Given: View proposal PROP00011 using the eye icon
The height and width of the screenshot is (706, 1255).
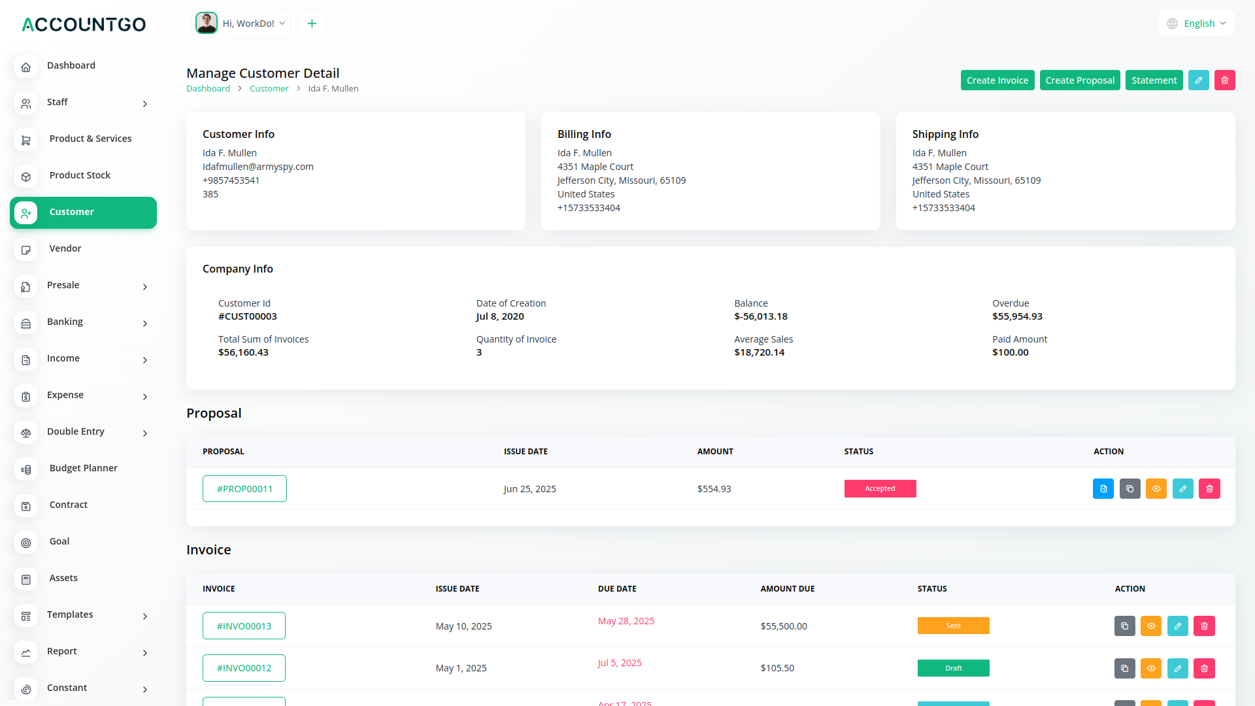Looking at the screenshot, I should pos(1156,488).
